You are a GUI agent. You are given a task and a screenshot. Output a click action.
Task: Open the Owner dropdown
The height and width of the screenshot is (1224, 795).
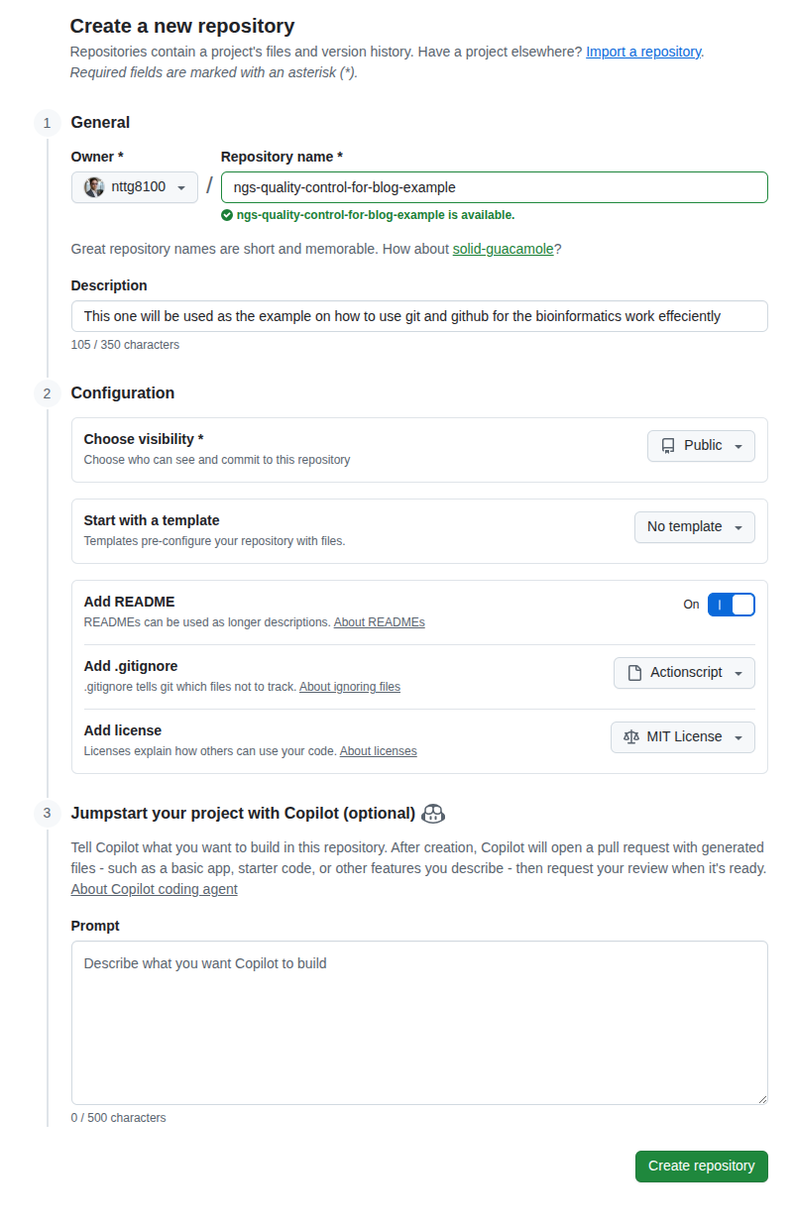pyautogui.click(x=135, y=186)
